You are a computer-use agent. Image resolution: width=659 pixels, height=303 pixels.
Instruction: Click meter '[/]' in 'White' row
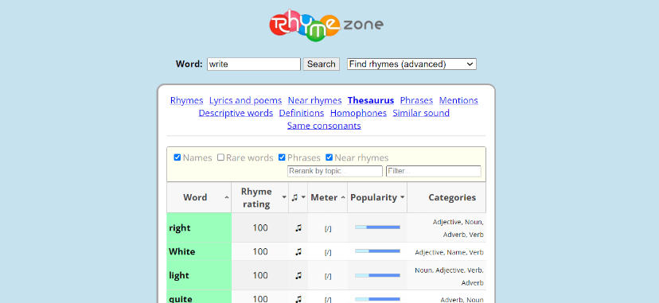pos(328,253)
